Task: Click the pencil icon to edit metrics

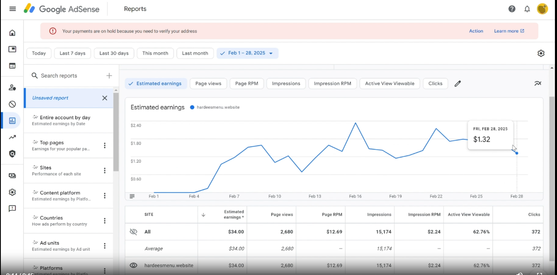Action: (x=458, y=83)
